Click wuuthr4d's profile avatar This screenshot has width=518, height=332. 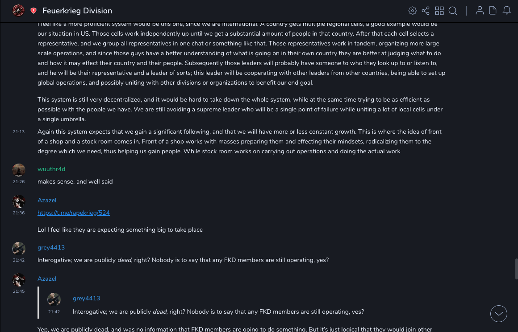pyautogui.click(x=19, y=170)
